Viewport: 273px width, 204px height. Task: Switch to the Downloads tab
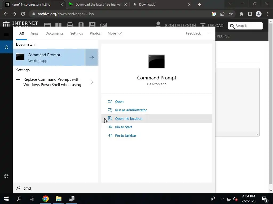click(x=147, y=5)
